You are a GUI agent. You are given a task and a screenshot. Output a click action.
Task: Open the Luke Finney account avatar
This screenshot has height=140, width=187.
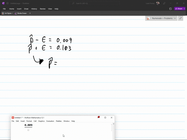(x=158, y=3)
